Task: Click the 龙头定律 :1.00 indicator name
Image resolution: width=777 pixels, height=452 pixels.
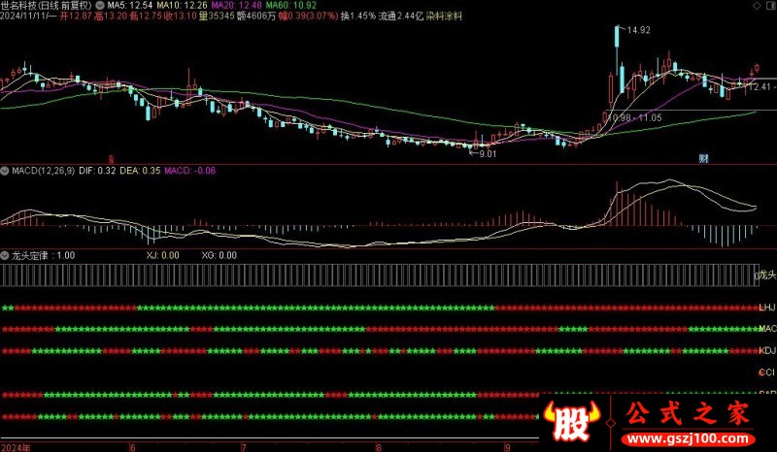Action: [43, 256]
